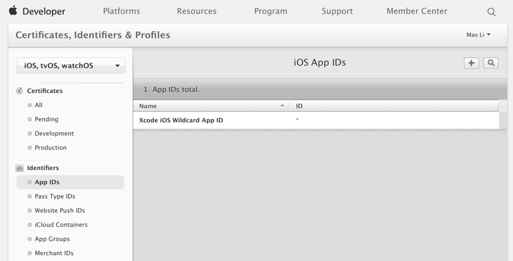Open iCloud Containers in the sidebar
513x261 pixels.
tap(61, 225)
